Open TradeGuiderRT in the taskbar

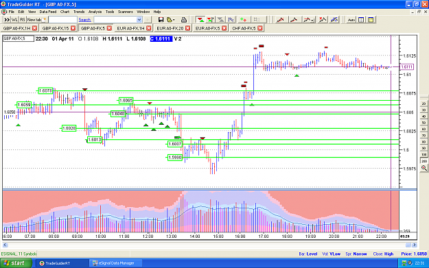tap(62, 263)
